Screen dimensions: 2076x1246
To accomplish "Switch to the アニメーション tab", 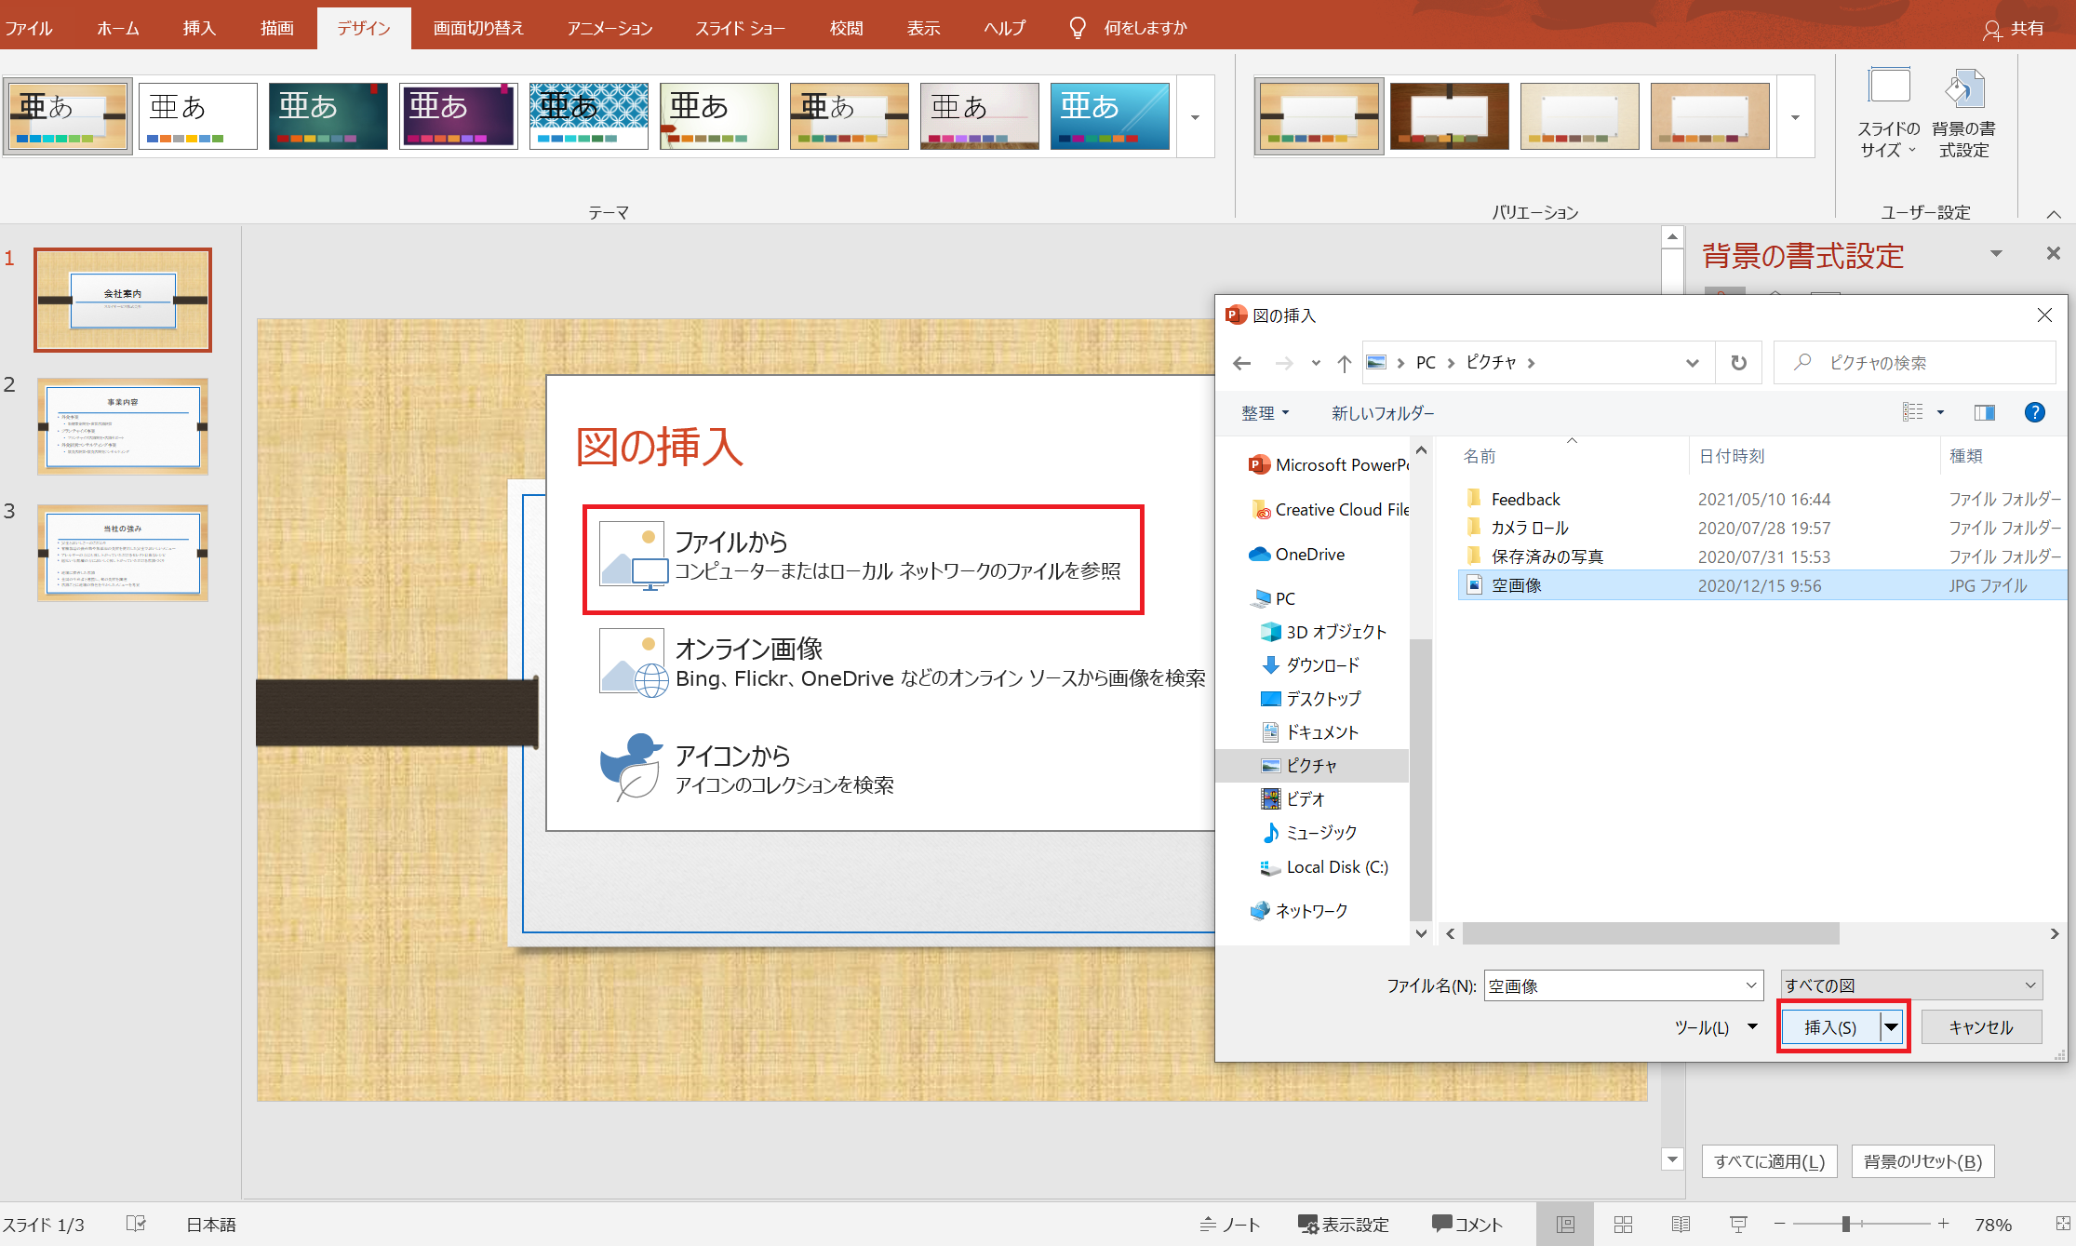I will 609,28.
